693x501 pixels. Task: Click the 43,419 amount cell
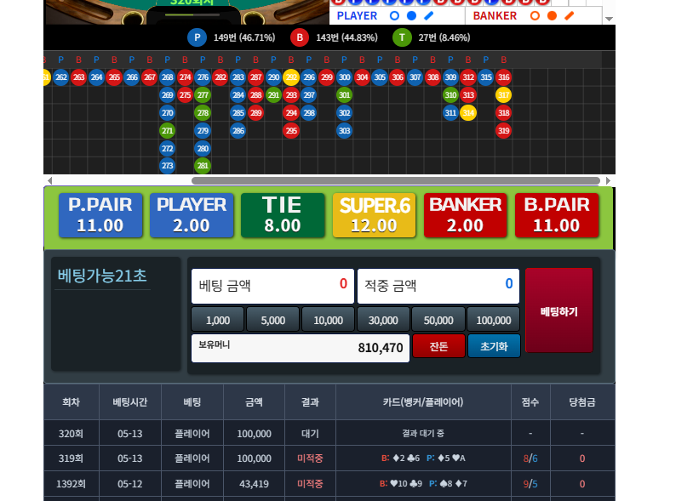255,484
